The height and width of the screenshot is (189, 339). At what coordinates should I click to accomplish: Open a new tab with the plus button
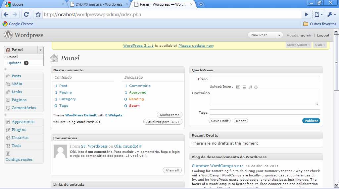pyautogui.click(x=201, y=4)
